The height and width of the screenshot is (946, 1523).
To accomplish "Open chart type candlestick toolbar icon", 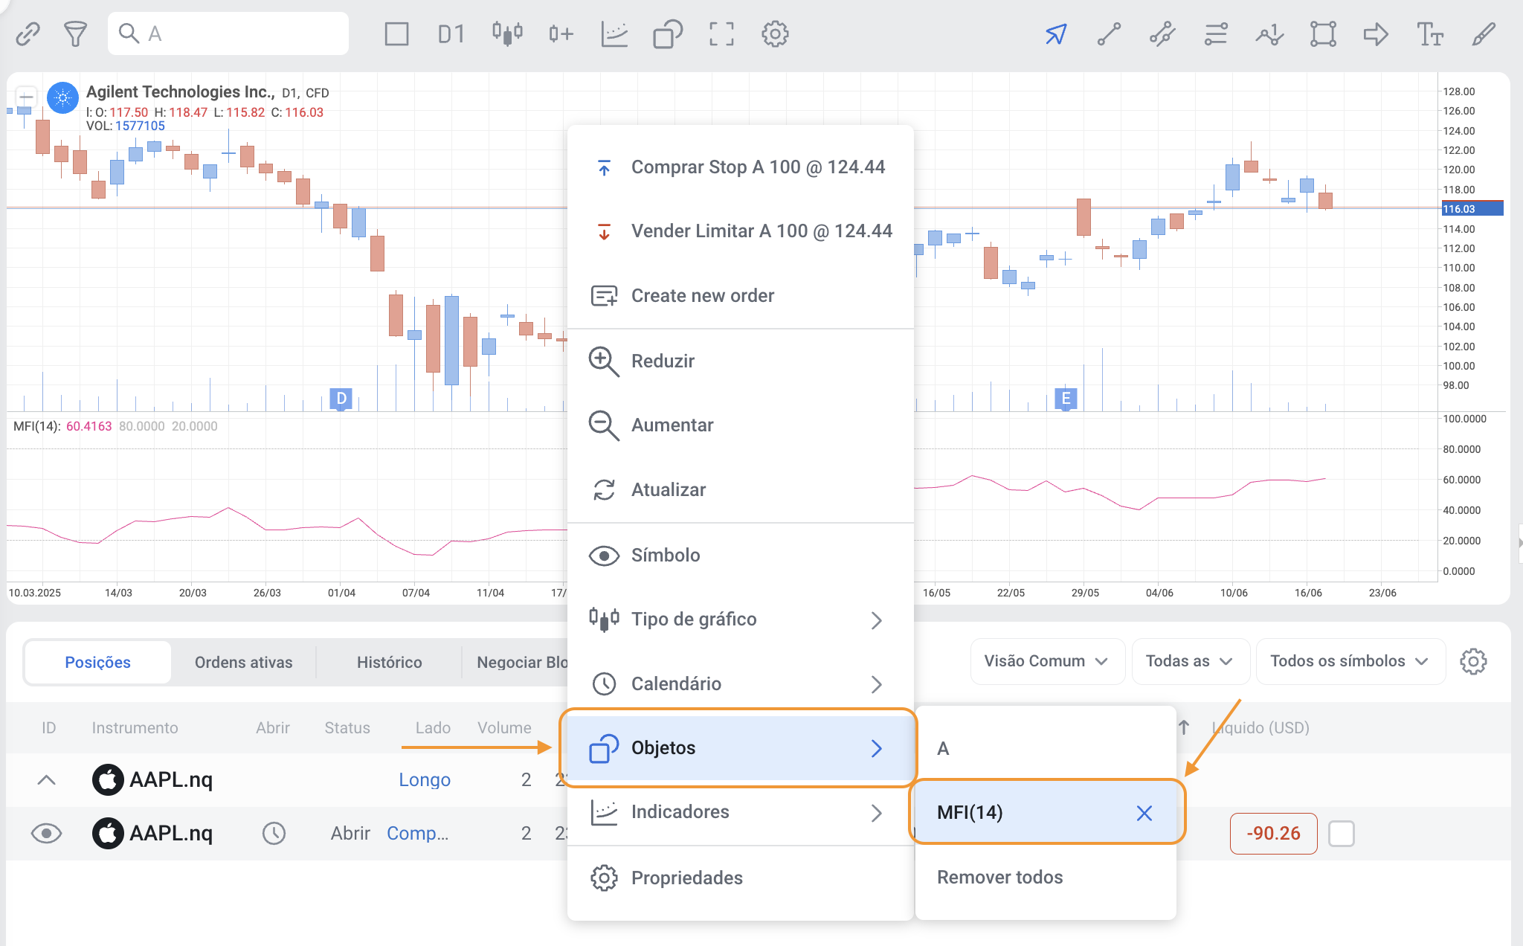I will click(507, 34).
